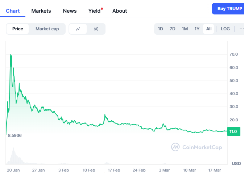Click the price peak near 70 on chart
Image resolution: width=244 pixels, height=173 pixels.
click(x=11, y=55)
